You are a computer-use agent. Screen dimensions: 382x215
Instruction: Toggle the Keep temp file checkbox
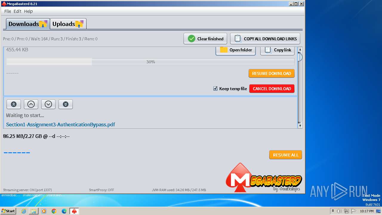[215, 89]
